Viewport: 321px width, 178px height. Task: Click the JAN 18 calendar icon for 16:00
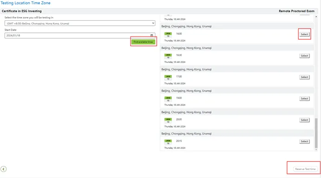[x=168, y=35]
